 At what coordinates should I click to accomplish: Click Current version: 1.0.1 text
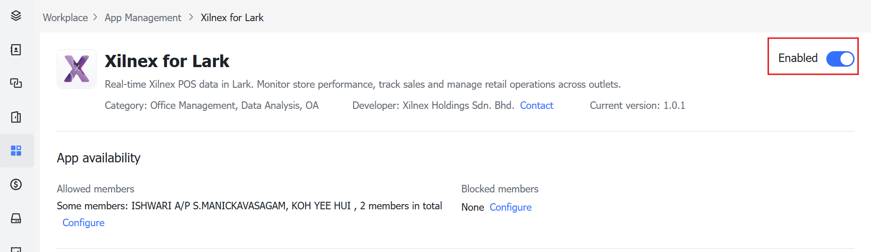click(x=637, y=106)
